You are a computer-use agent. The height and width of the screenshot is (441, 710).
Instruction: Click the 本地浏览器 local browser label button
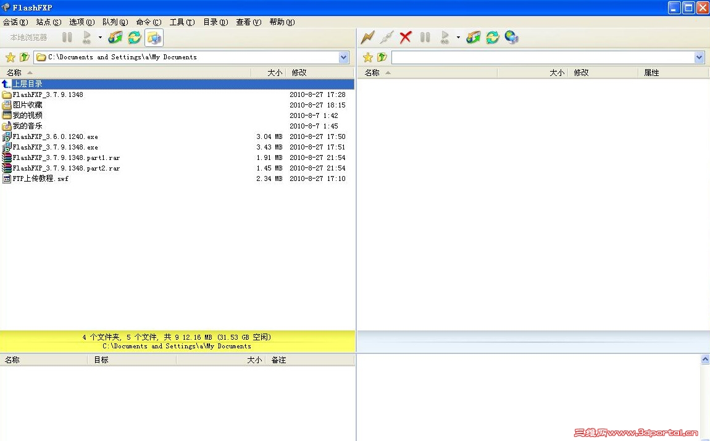coord(28,38)
